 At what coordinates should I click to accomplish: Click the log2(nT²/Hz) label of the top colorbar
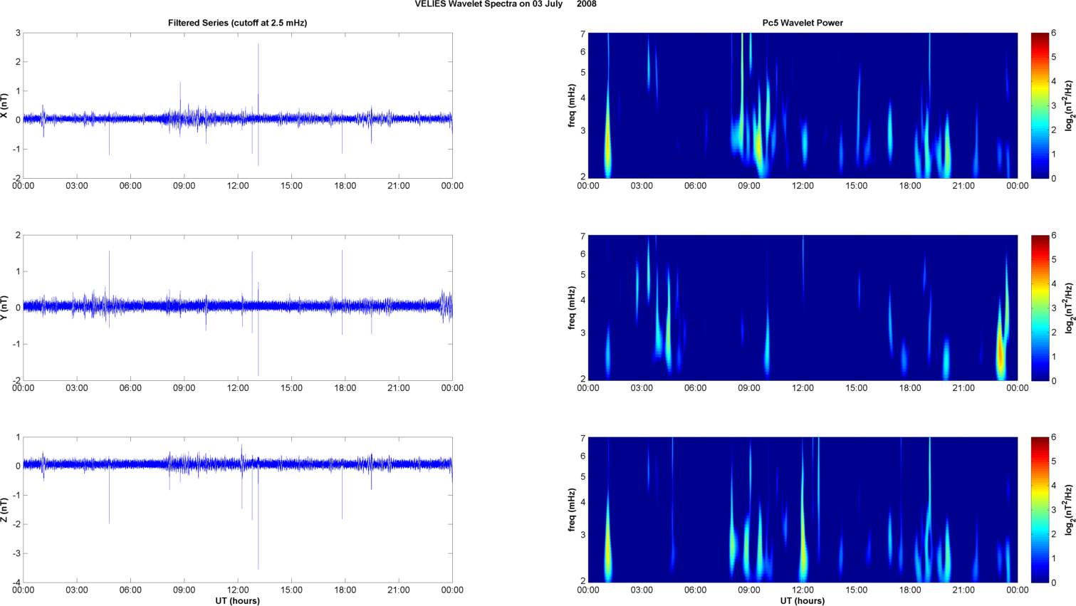pyautogui.click(x=1069, y=105)
